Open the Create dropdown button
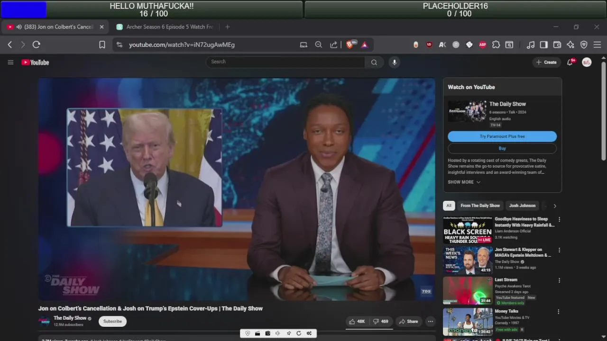The image size is (607, 341). [x=546, y=62]
